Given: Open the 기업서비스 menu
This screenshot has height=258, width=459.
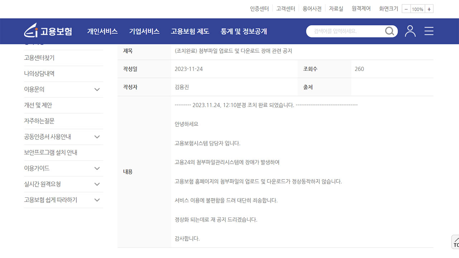Looking at the screenshot, I should [x=145, y=31].
